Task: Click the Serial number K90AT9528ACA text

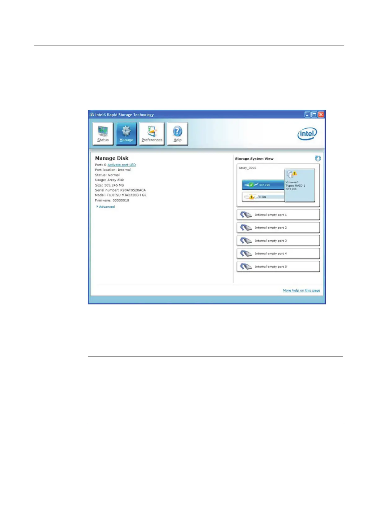Action: [x=120, y=190]
